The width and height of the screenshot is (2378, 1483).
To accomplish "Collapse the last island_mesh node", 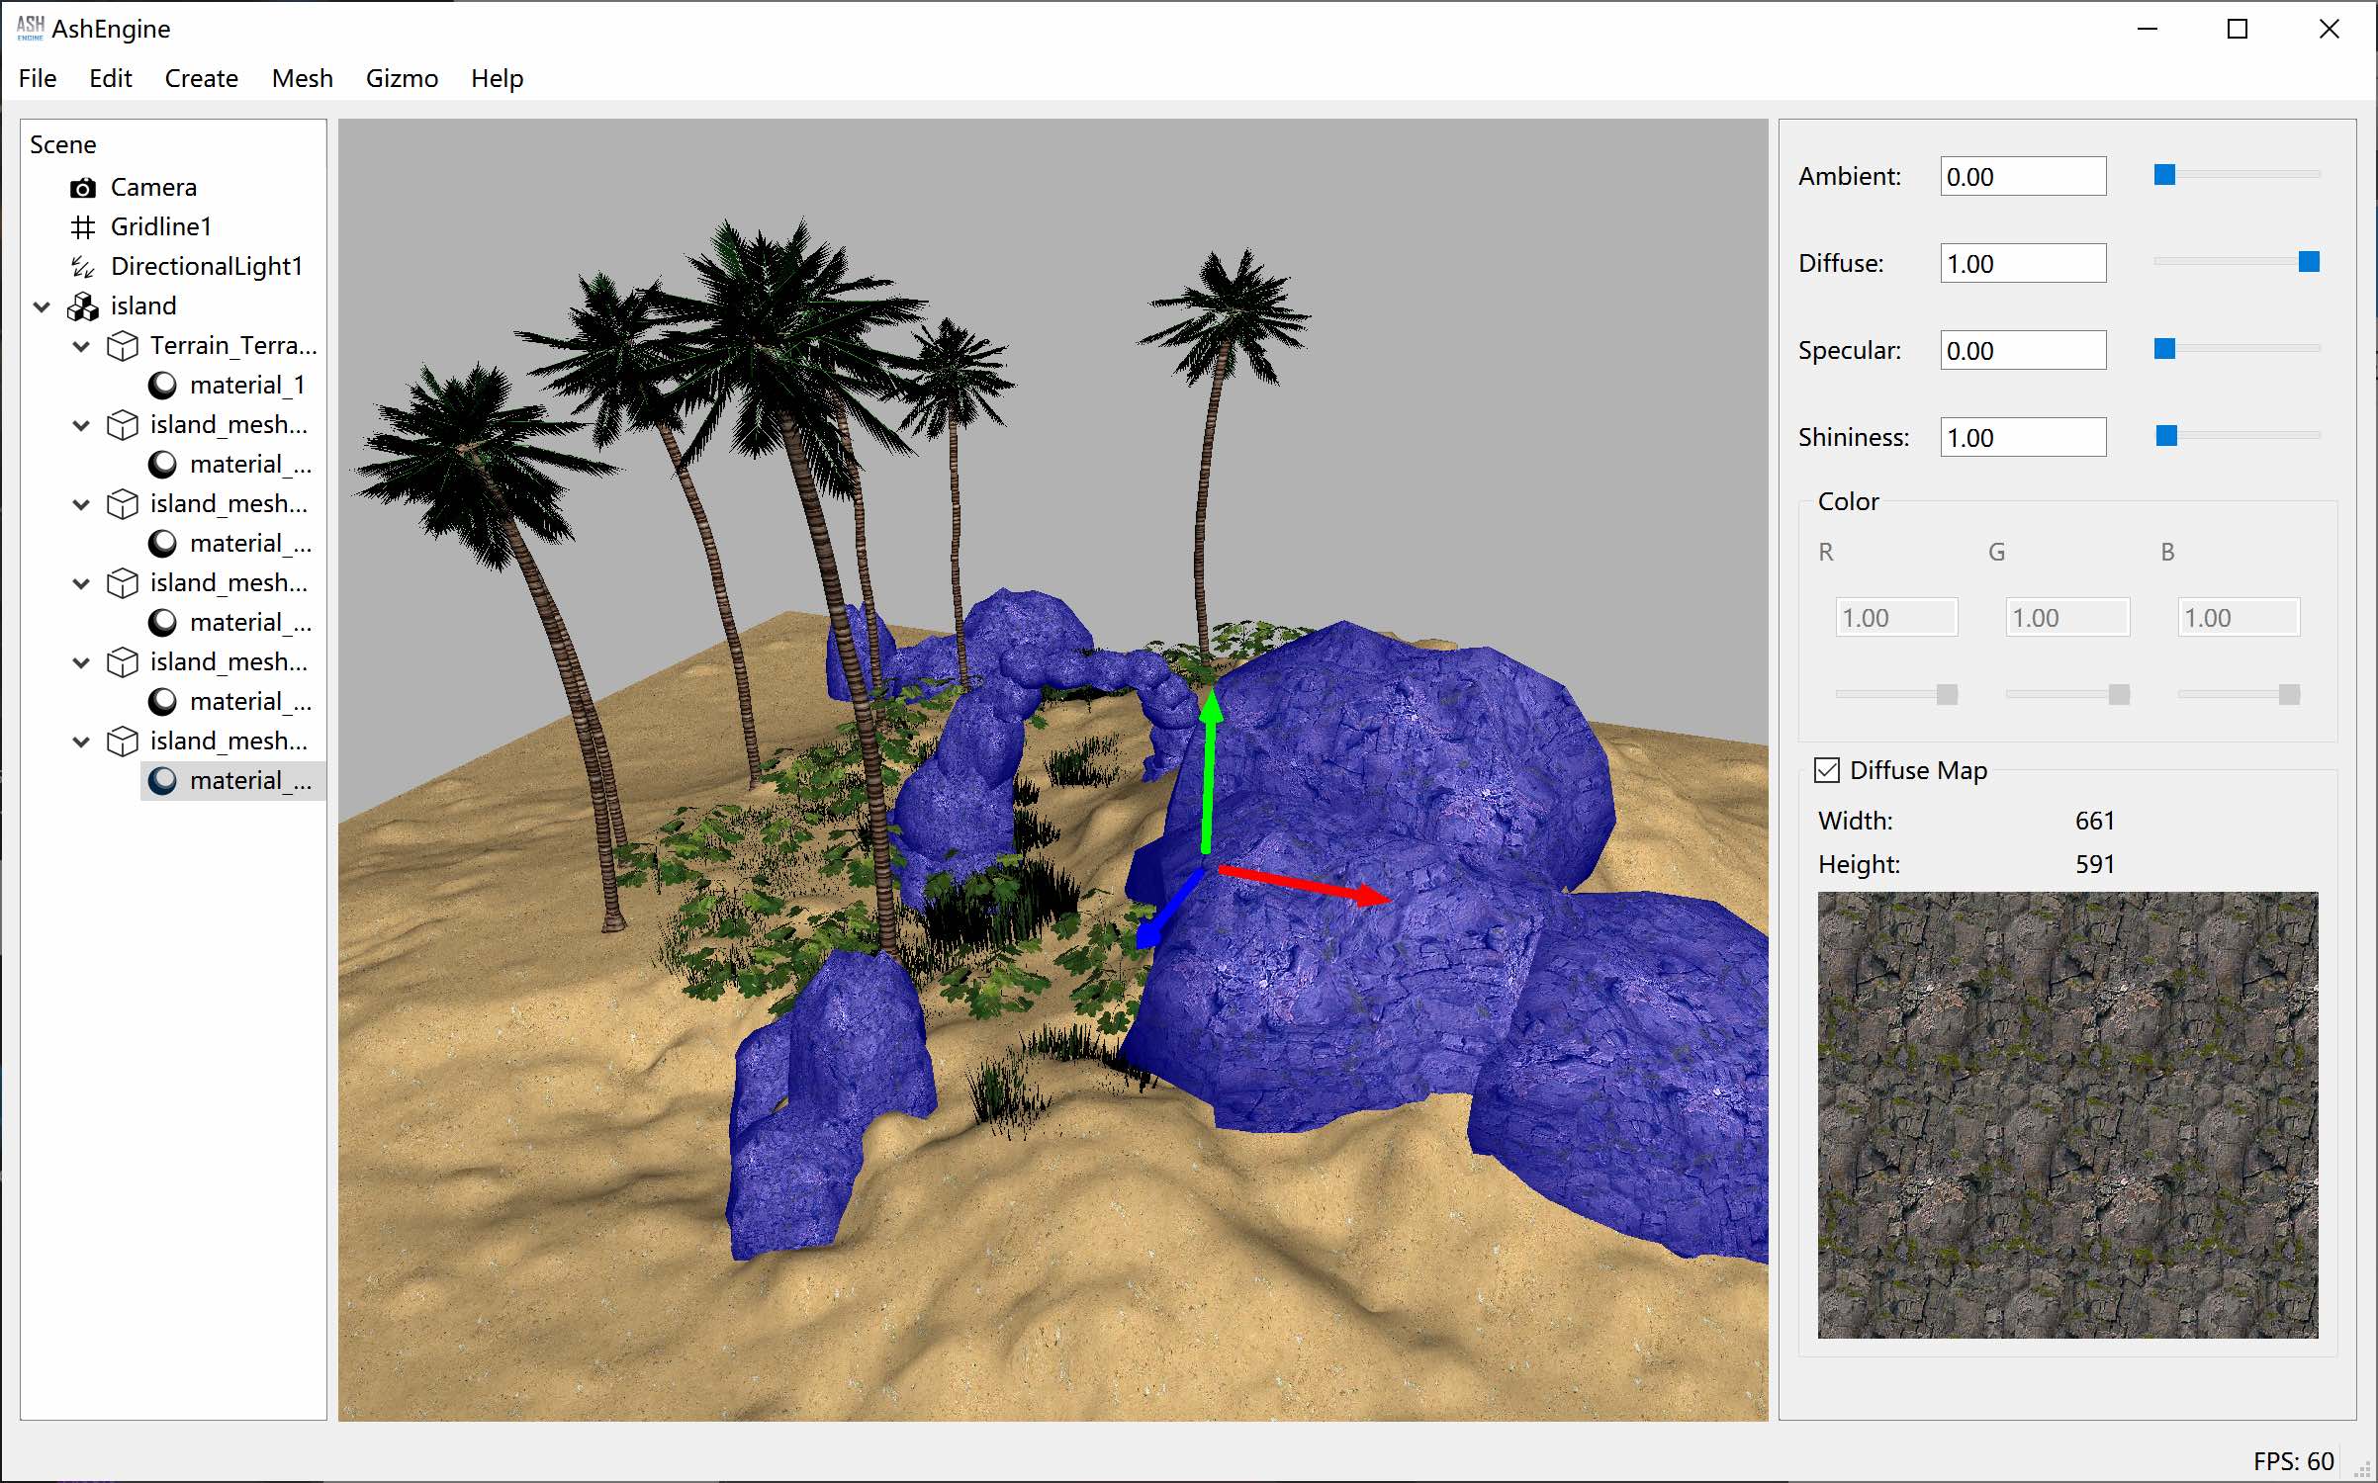I will click(82, 741).
